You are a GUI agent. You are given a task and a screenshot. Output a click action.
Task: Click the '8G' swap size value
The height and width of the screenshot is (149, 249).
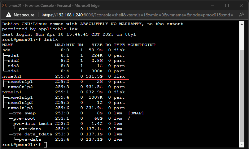100,113
